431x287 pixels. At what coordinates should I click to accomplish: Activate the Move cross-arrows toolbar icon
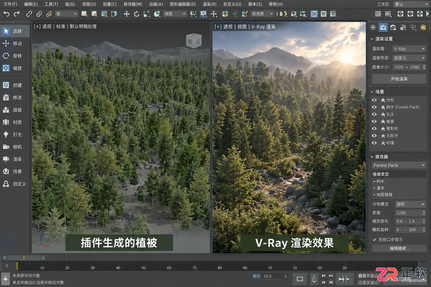coord(127,14)
